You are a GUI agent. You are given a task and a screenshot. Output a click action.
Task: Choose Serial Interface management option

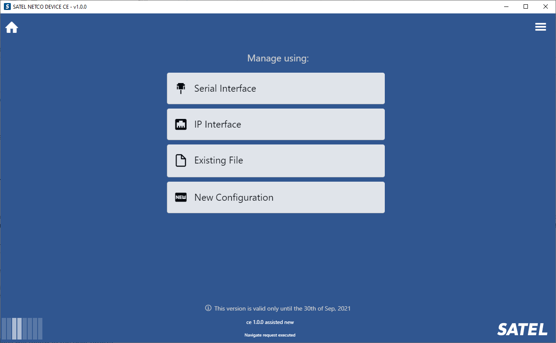coord(276,88)
